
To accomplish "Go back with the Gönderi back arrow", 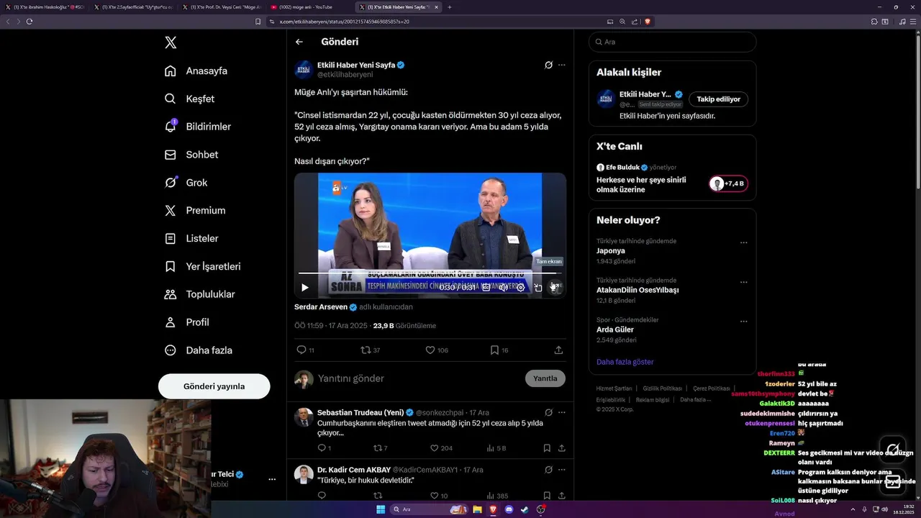I will [299, 42].
